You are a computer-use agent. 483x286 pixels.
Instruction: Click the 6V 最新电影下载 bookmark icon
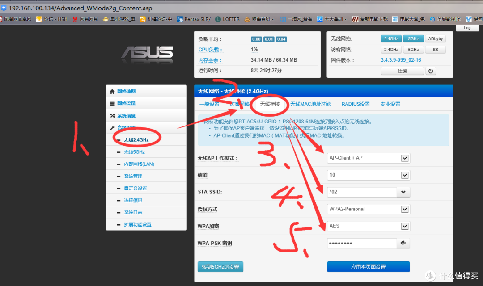pyautogui.click(x=356, y=19)
